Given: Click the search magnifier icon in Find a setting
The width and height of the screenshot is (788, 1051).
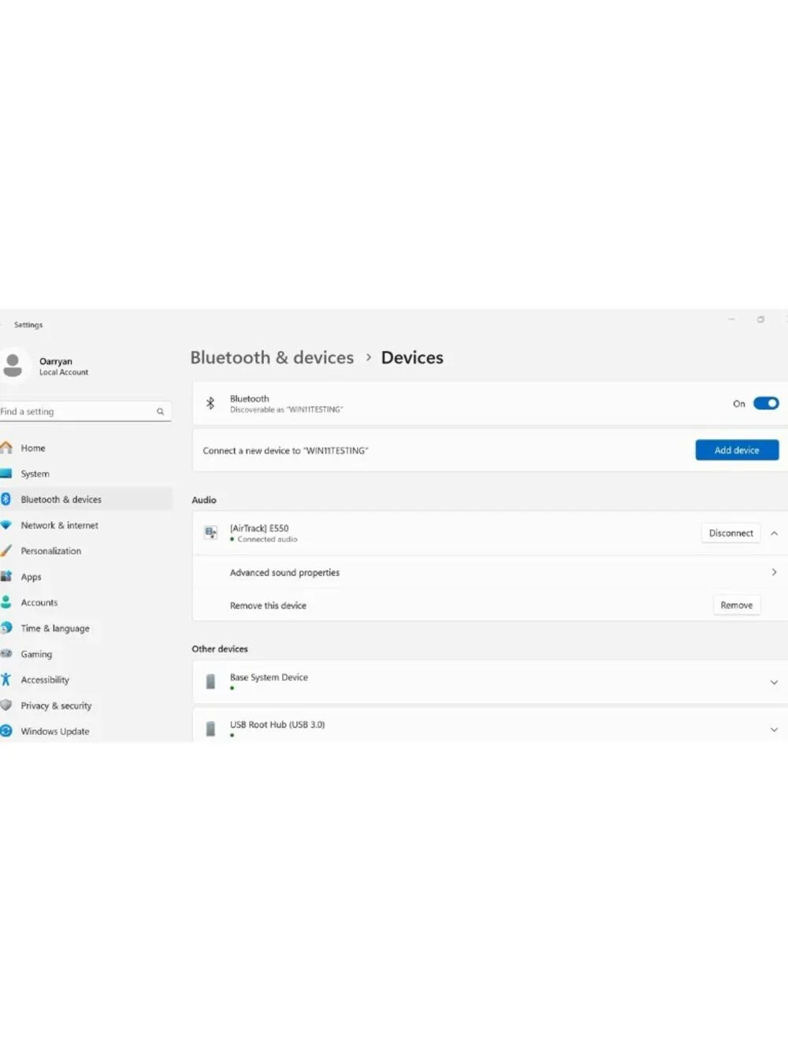Looking at the screenshot, I should [x=160, y=412].
